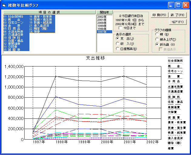Select the 積み上げ graph type

click(x=157, y=39)
